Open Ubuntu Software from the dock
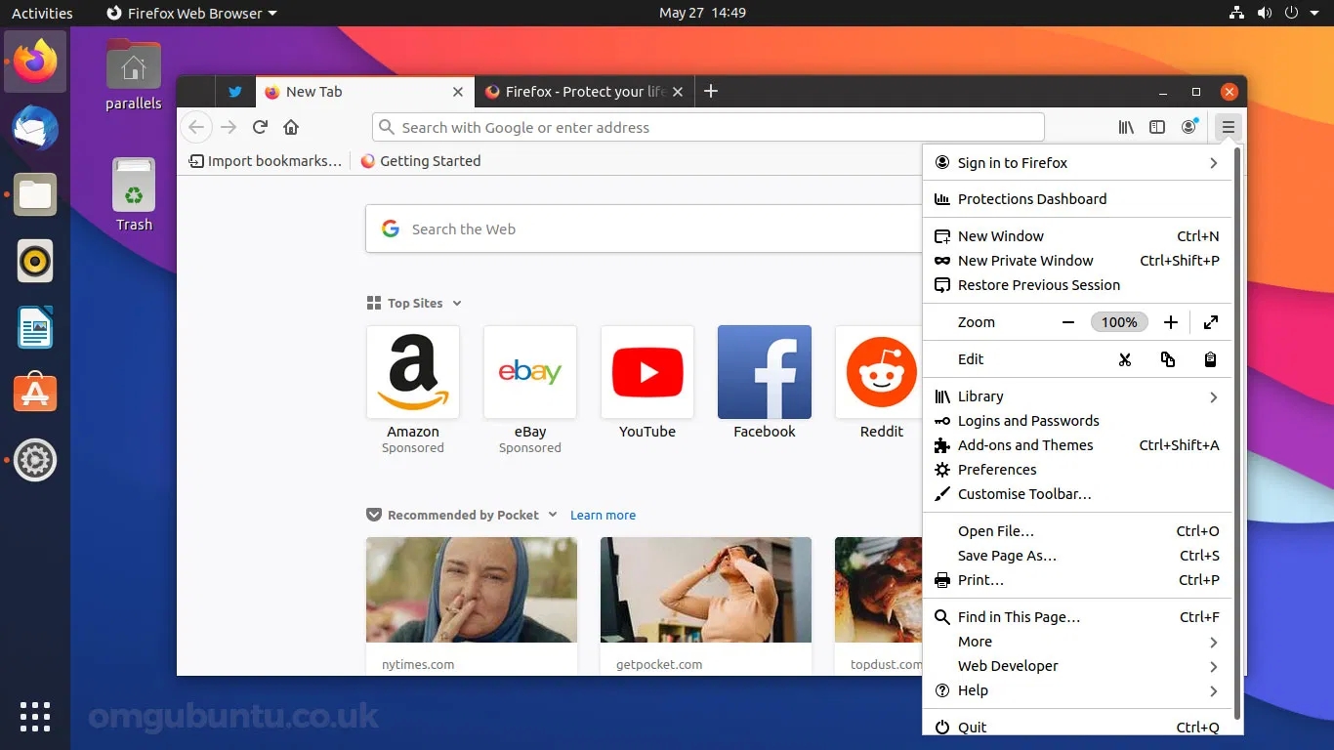This screenshot has width=1334, height=750. (35, 393)
